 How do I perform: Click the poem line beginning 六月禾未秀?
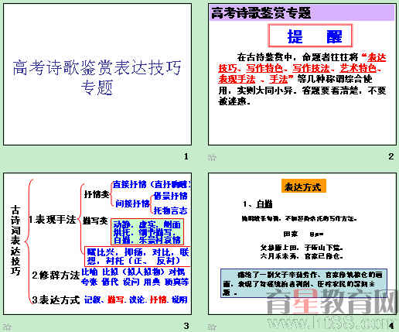pos(302,256)
